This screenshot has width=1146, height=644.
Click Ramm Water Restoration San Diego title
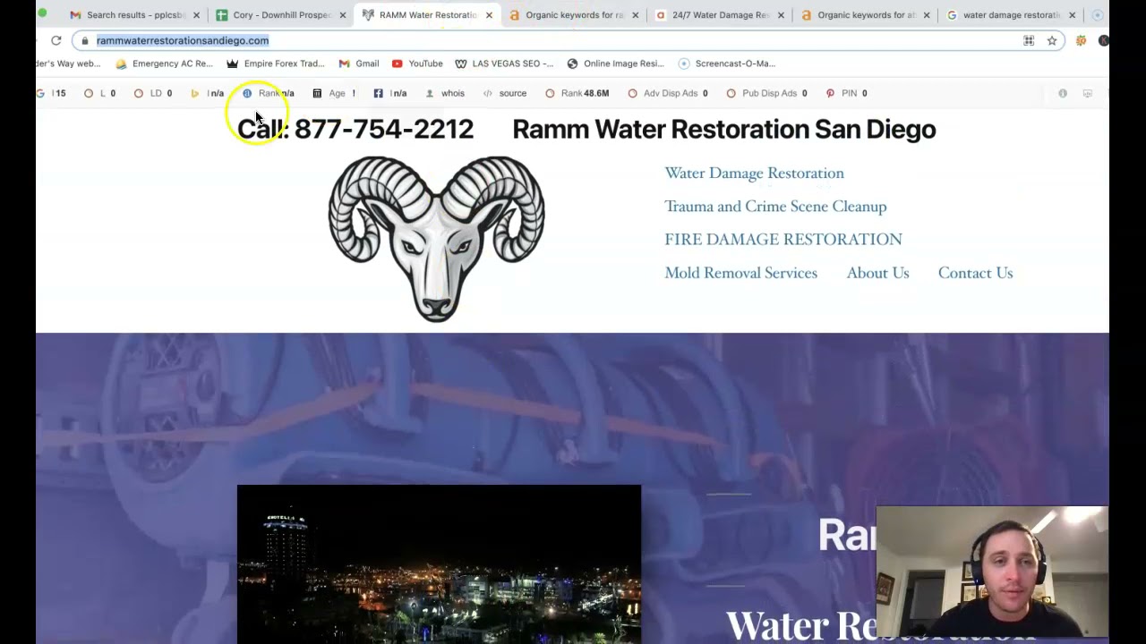click(724, 129)
